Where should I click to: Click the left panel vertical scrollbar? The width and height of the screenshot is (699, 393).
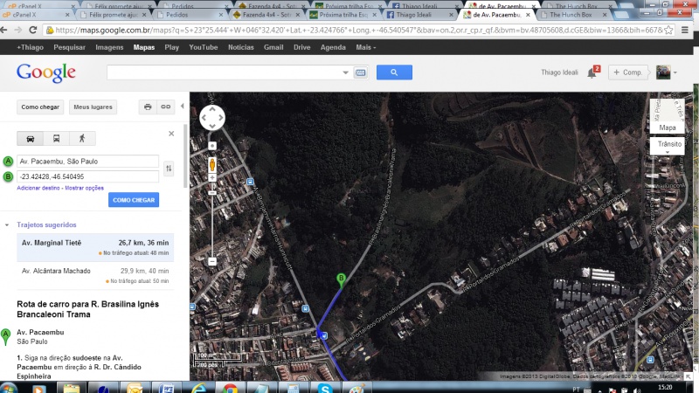click(185, 156)
